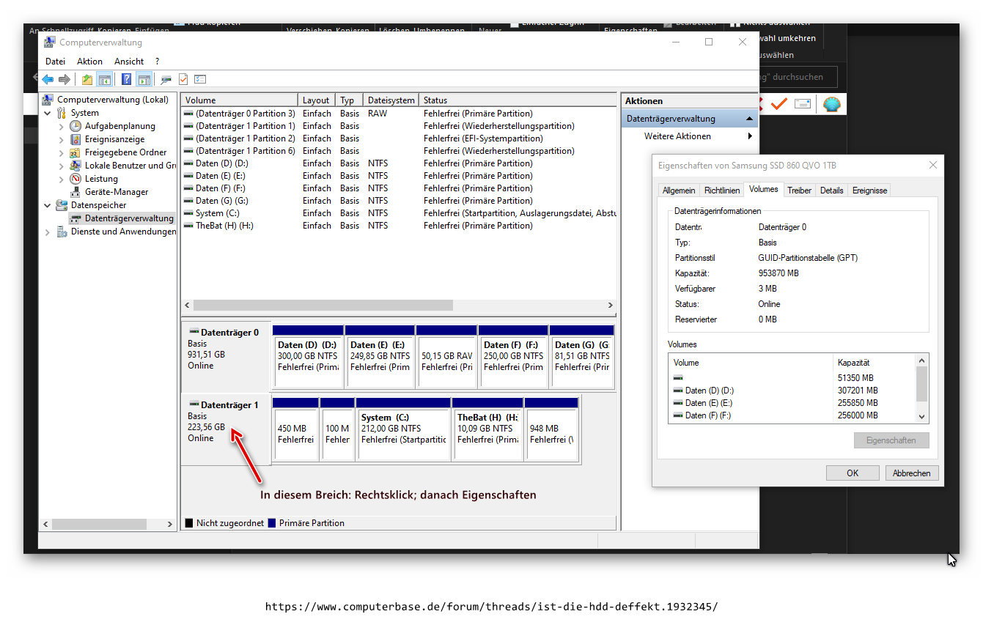Switch to the Details tab
The width and height of the screenshot is (983, 636).
pos(831,191)
